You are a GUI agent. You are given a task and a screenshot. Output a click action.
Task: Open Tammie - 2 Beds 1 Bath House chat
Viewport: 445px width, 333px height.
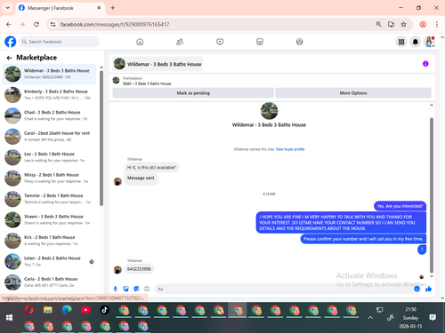49,199
